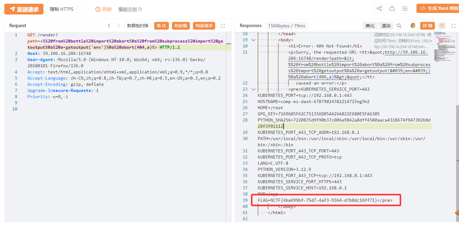Click the share icon in top toolbar
Image resolution: width=459 pixels, height=227 pixels.
point(379,8)
